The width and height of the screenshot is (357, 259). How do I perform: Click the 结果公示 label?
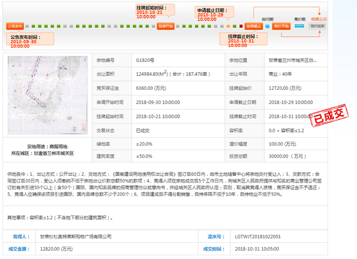319,19
